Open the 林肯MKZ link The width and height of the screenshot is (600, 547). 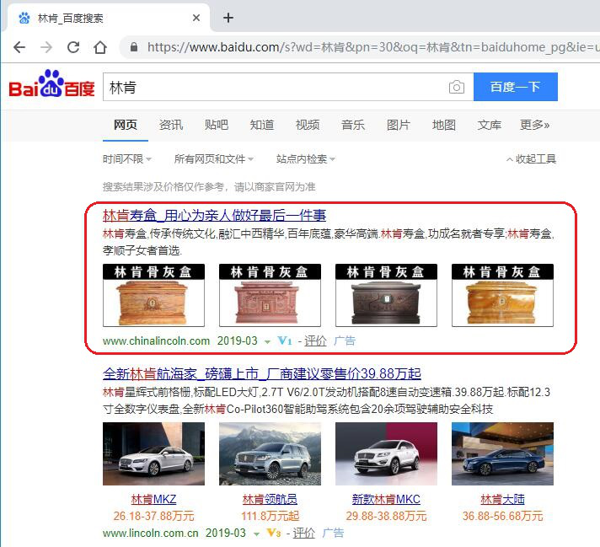pos(153,499)
